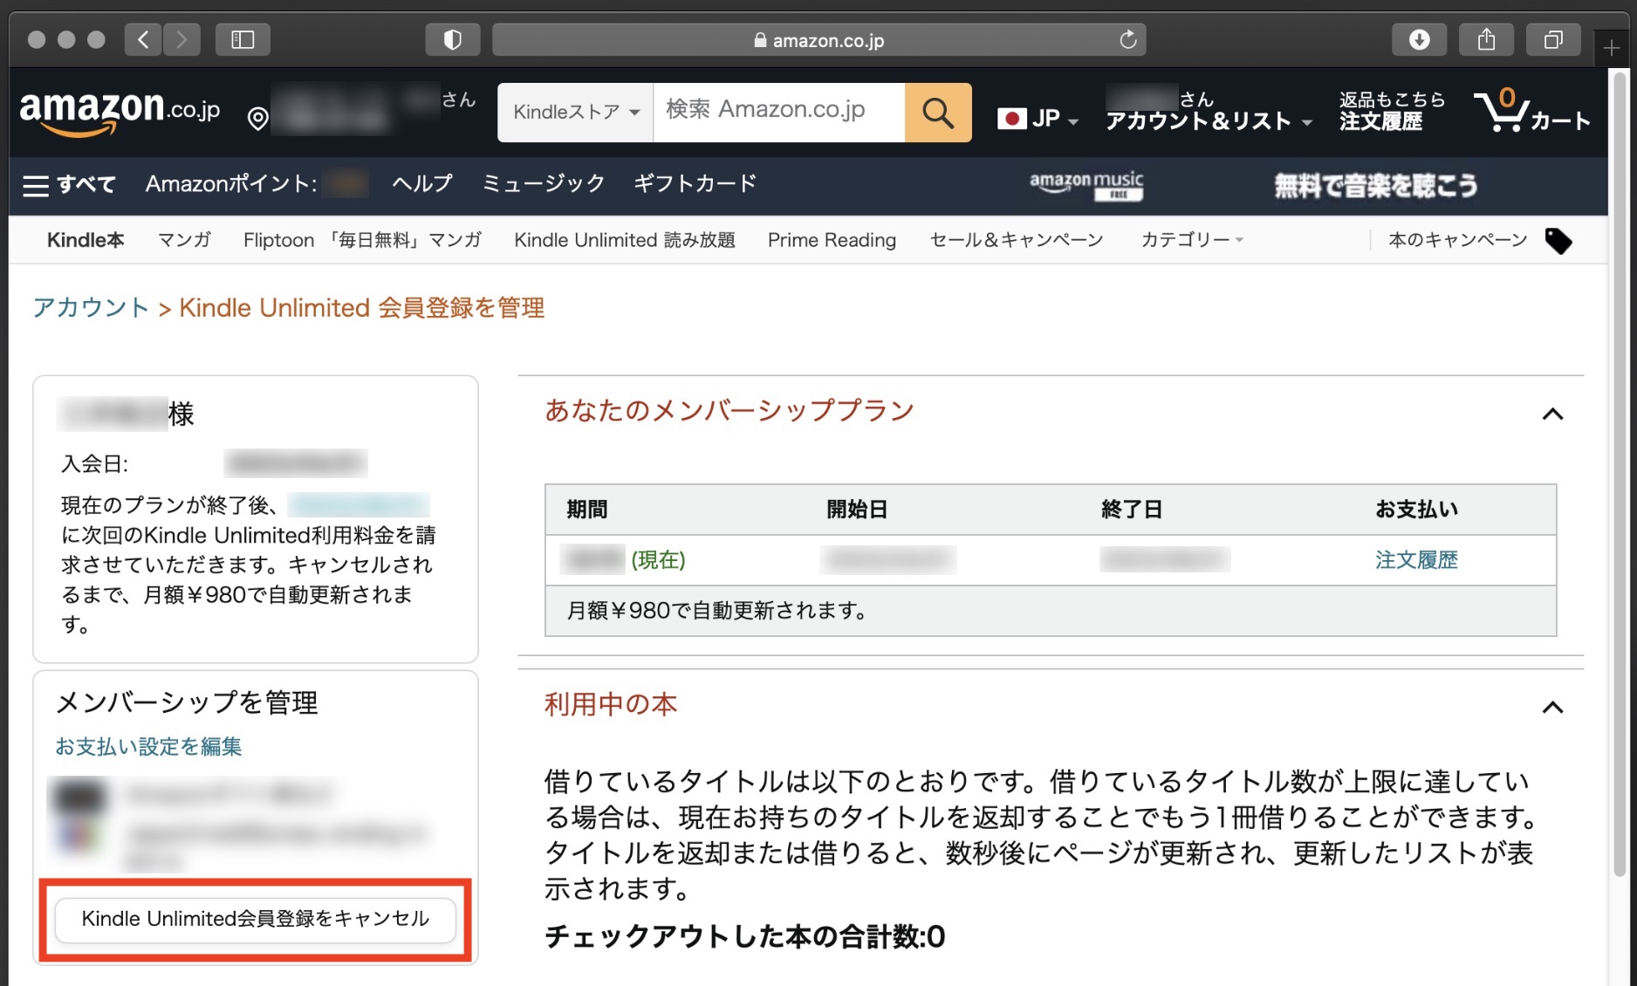This screenshot has height=986, width=1637.
Task: Select the マンガ tab
Action: coord(184,240)
